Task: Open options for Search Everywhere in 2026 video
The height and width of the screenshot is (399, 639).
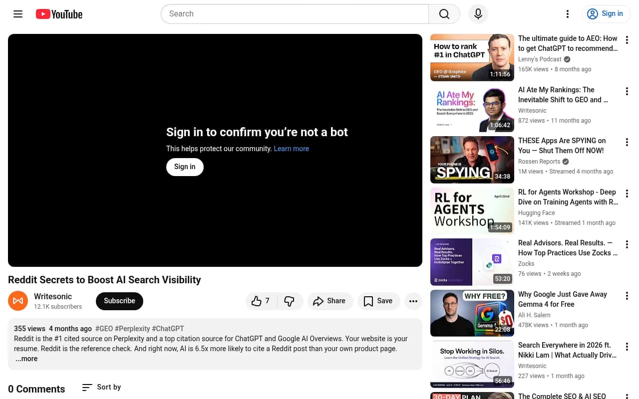Action: 627,347
